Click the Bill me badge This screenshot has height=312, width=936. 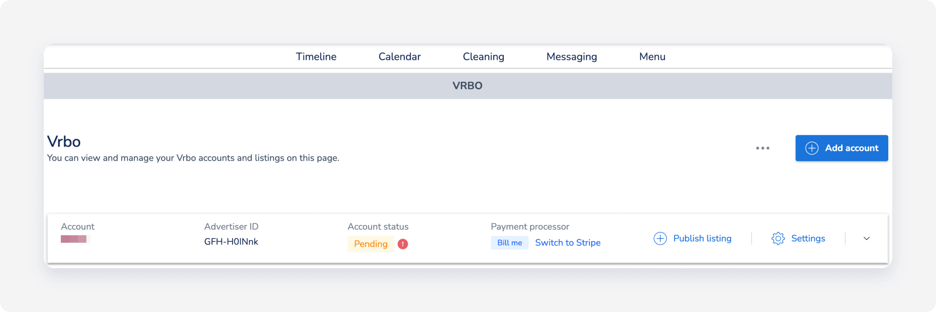[x=509, y=242]
